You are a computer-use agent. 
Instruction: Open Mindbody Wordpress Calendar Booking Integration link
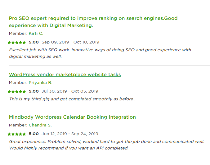pos(72,117)
